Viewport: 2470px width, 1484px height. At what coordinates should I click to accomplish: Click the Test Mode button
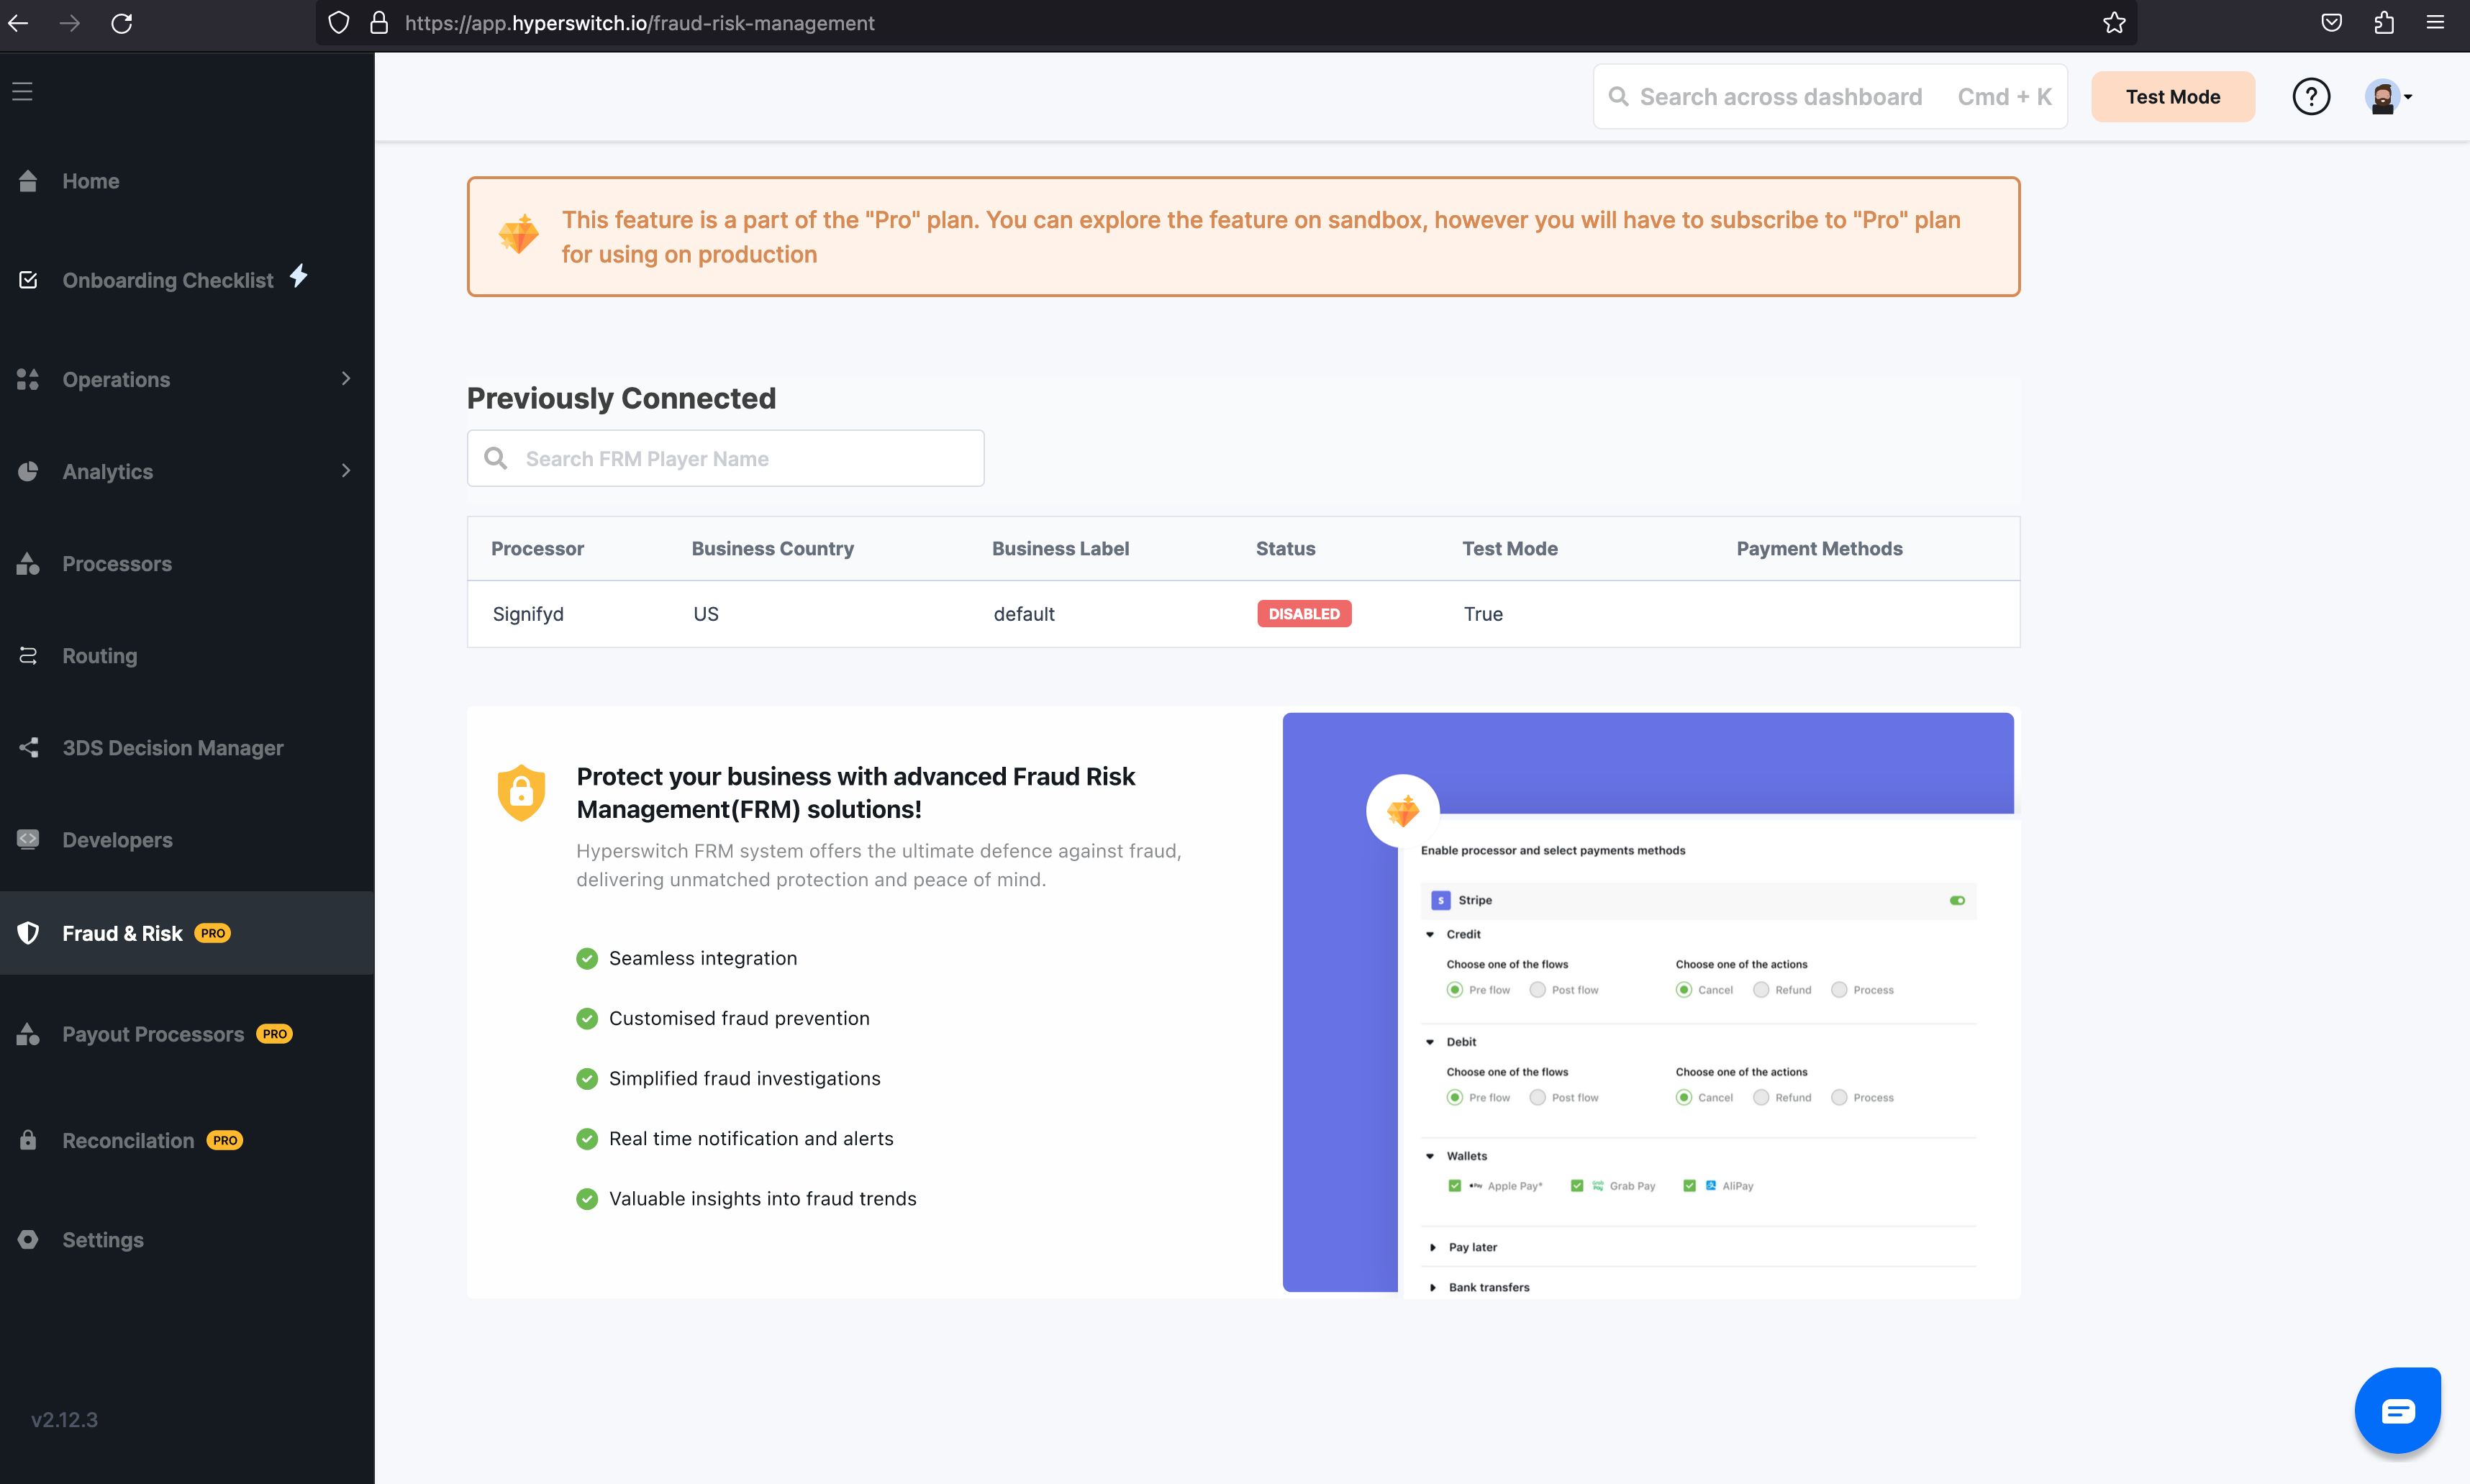pyautogui.click(x=2172, y=97)
